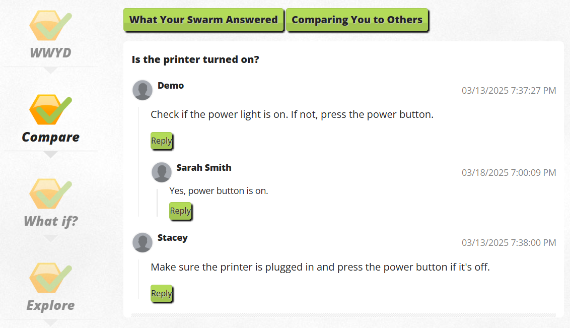Go to the What if? step label
This screenshot has height=328, width=570.
click(50, 221)
